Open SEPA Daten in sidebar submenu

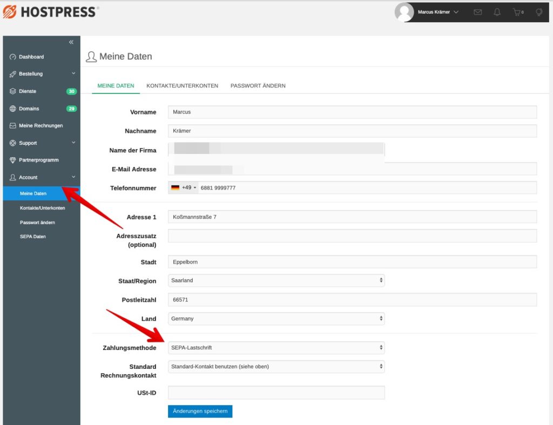click(33, 237)
